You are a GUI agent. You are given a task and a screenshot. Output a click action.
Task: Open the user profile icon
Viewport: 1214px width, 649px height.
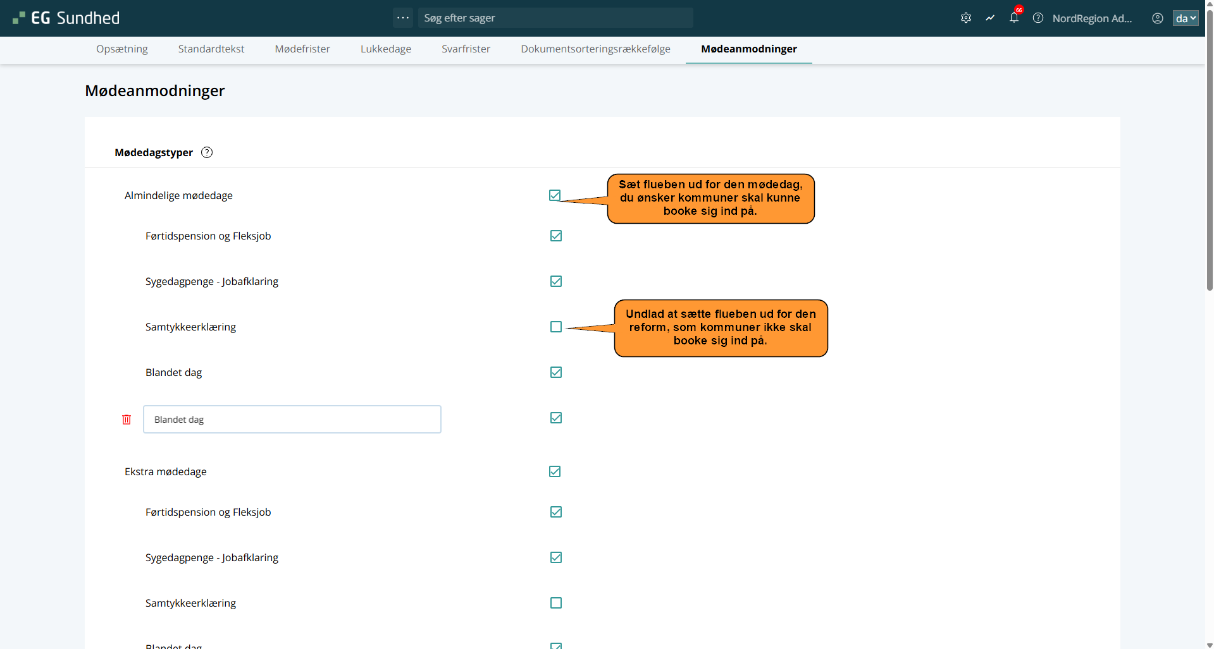(1157, 18)
